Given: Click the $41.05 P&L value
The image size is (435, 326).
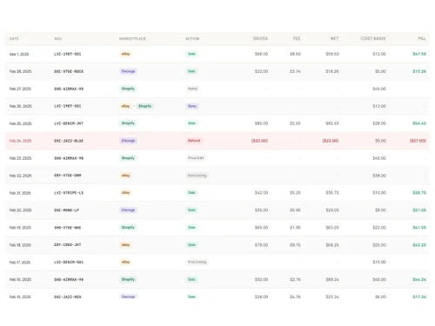Looking at the screenshot, I should pyautogui.click(x=419, y=228).
